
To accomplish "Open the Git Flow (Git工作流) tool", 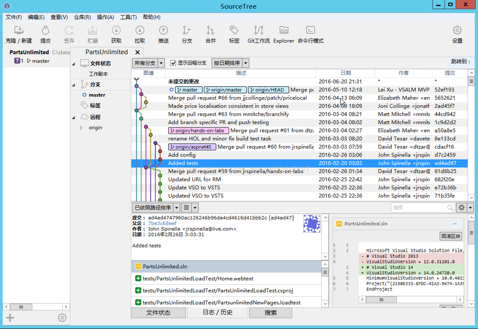I will 258,34.
